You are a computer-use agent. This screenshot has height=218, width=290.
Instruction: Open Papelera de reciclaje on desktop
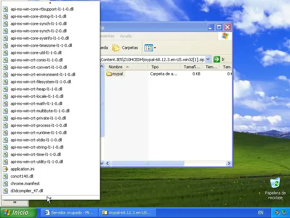[x=275, y=188]
